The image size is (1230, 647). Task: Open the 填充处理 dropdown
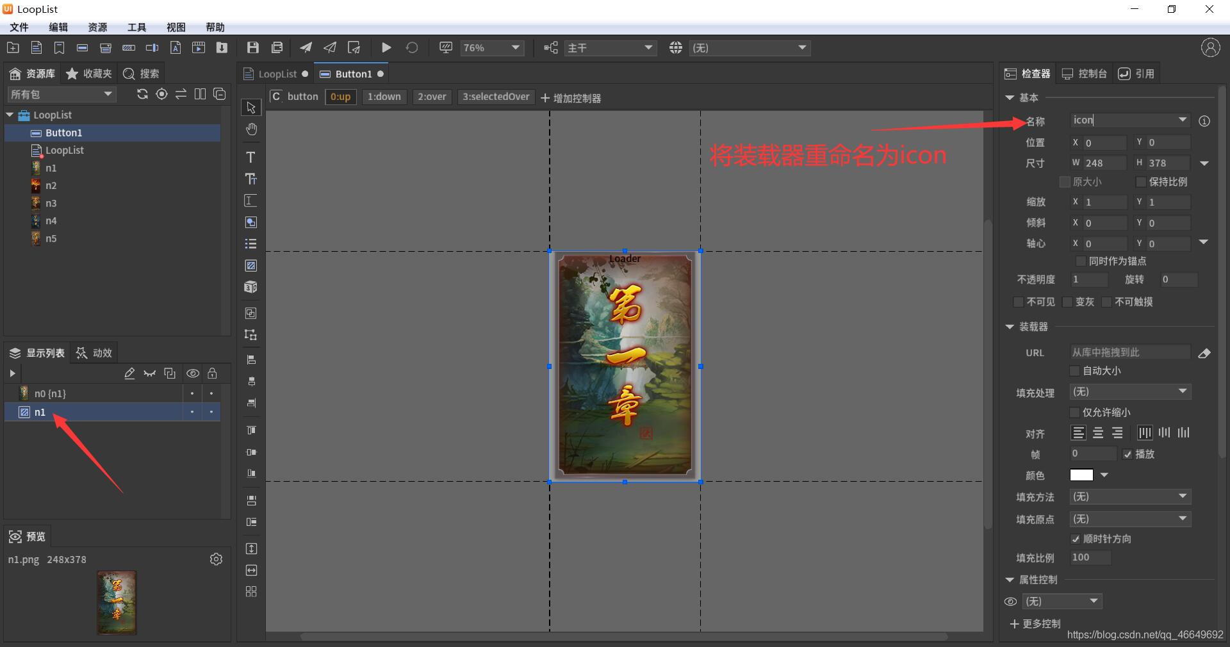(x=1129, y=391)
